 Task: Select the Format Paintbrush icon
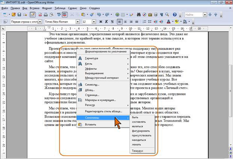pos(92,15)
